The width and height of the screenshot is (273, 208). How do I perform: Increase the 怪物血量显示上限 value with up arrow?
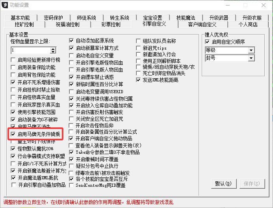click(53, 49)
